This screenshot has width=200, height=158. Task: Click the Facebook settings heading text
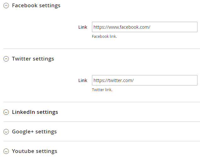click(x=36, y=5)
